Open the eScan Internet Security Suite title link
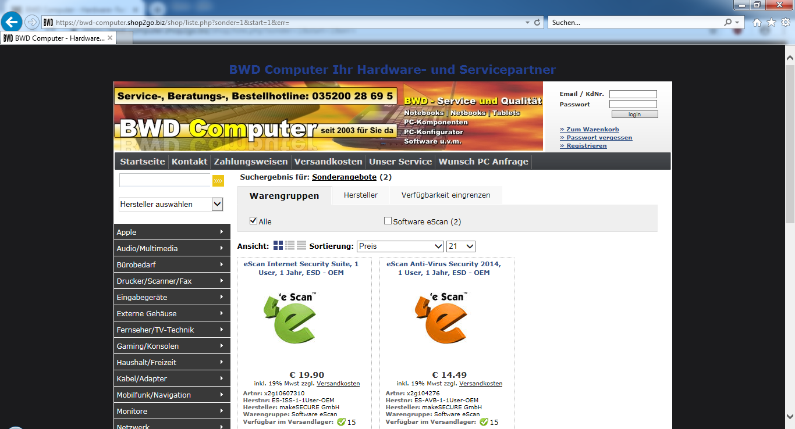Viewport: 795px width, 429px height. pos(301,268)
